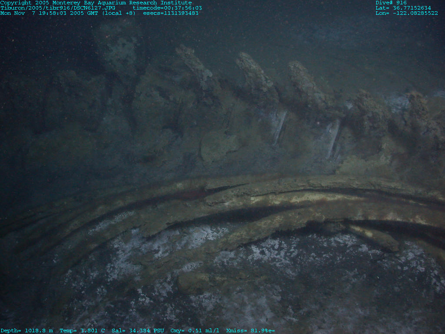Select the Dive# 916 label

pyautogui.click(x=391, y=3)
